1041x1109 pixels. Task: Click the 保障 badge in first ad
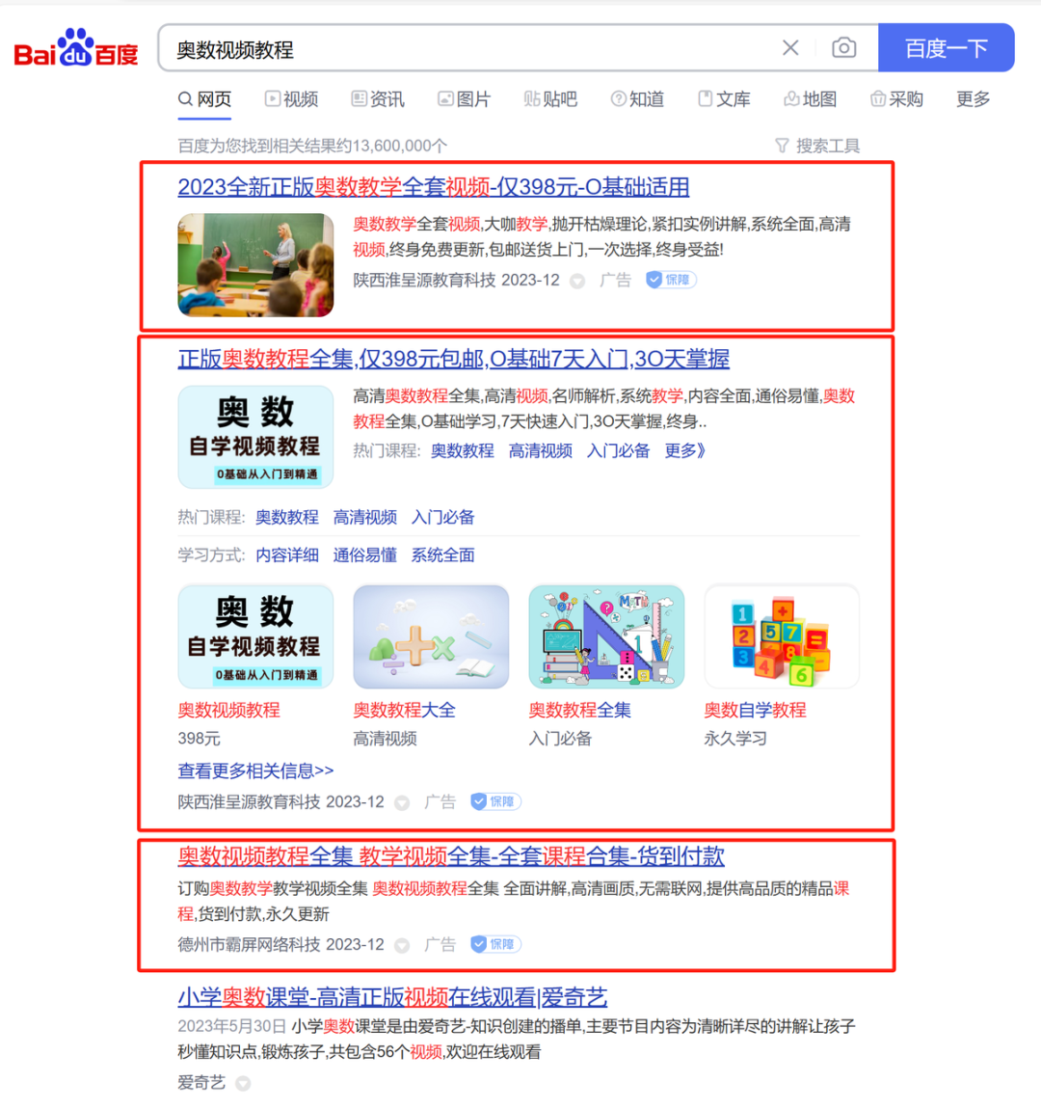(x=672, y=280)
